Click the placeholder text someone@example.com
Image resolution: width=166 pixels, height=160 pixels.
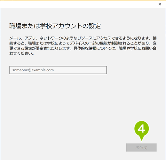point(33,70)
